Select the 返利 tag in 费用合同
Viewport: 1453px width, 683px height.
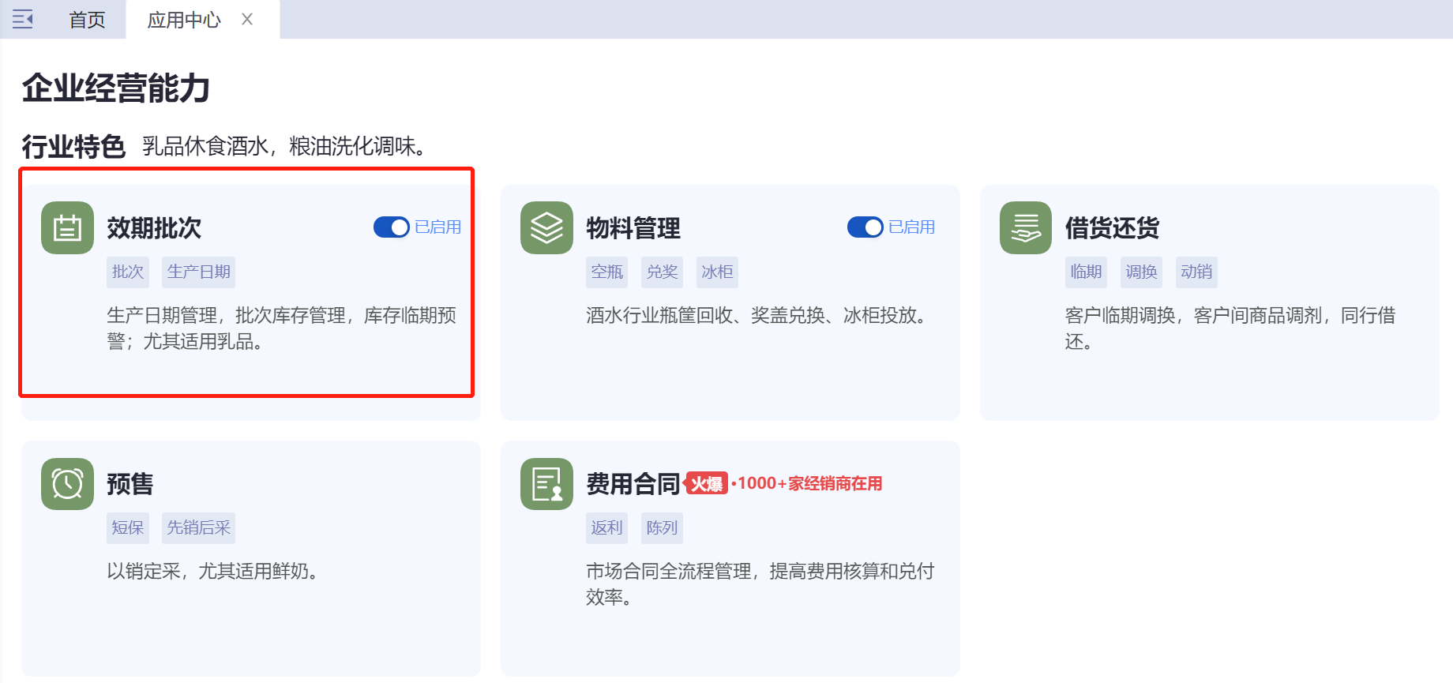coord(606,528)
